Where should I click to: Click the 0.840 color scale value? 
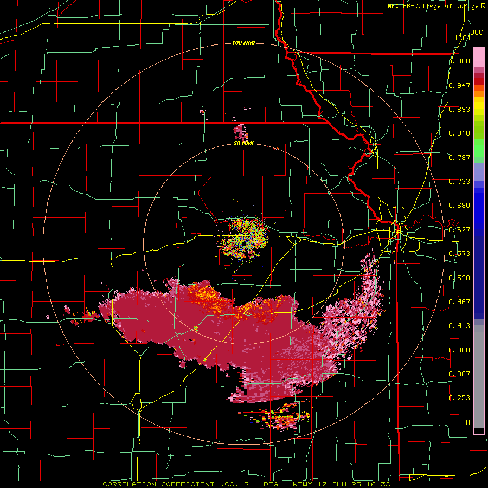pos(459,133)
